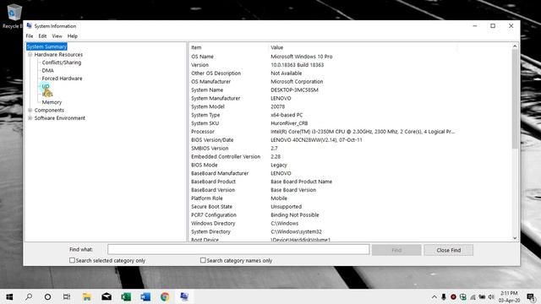The width and height of the screenshot is (541, 304).
Task: Select Components label in tree
Action: (49, 110)
